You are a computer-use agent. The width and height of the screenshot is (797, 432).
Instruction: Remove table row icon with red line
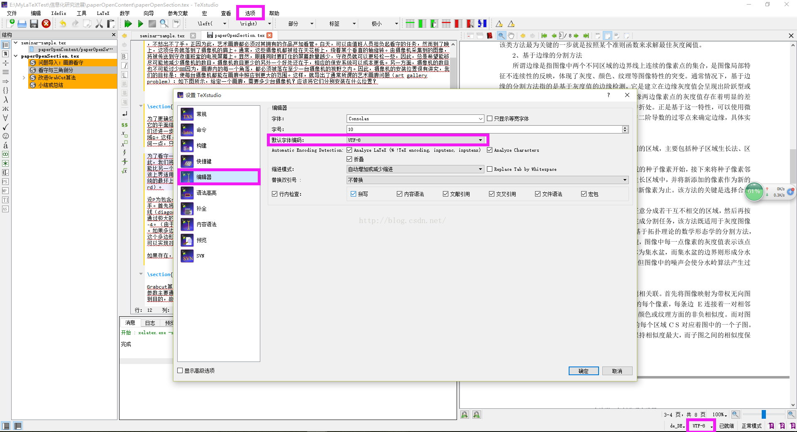[x=446, y=24]
